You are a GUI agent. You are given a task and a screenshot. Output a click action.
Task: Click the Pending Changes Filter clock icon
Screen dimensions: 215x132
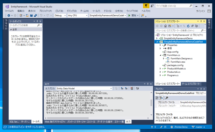178,26
